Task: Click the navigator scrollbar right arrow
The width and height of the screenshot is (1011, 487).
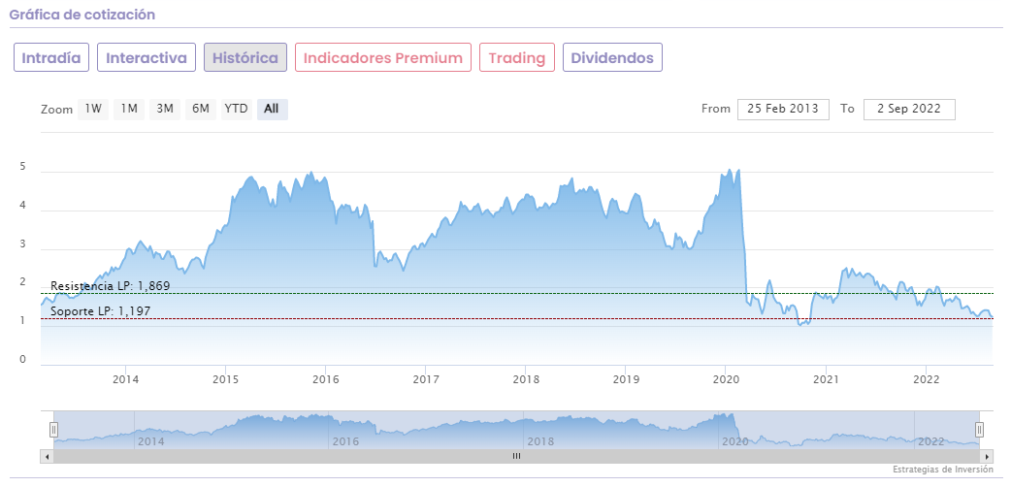Action: pos(988,456)
